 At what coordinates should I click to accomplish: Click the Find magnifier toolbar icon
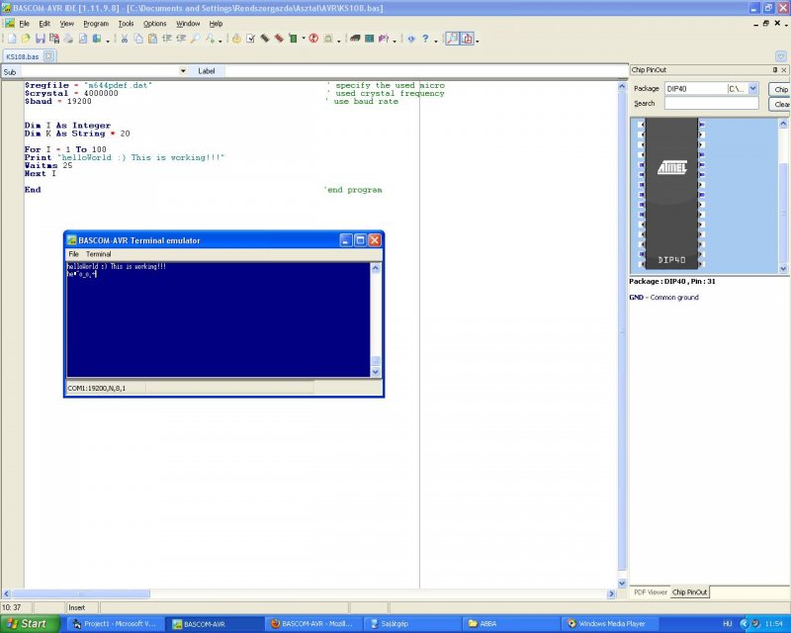click(195, 39)
